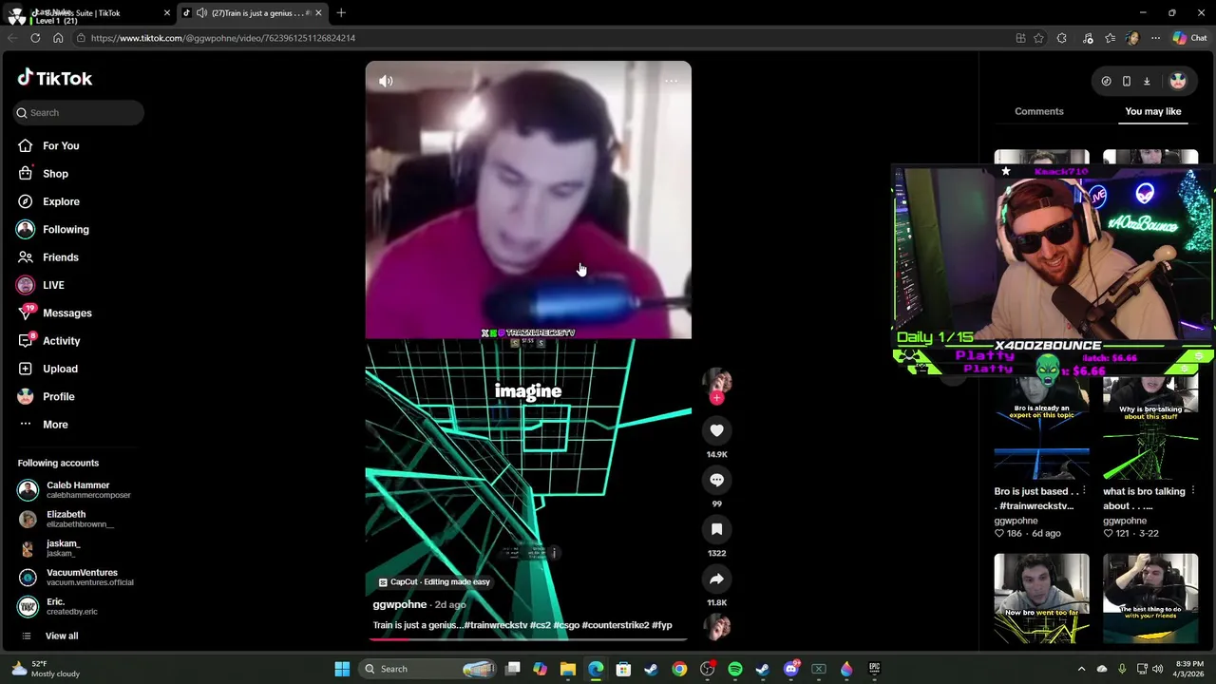Open Spotify from the taskbar
The image size is (1216, 684).
(x=735, y=669)
